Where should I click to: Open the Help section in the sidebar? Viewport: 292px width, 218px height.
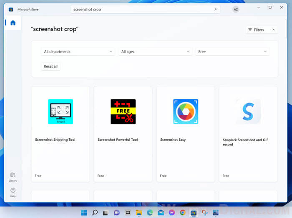[13, 192]
